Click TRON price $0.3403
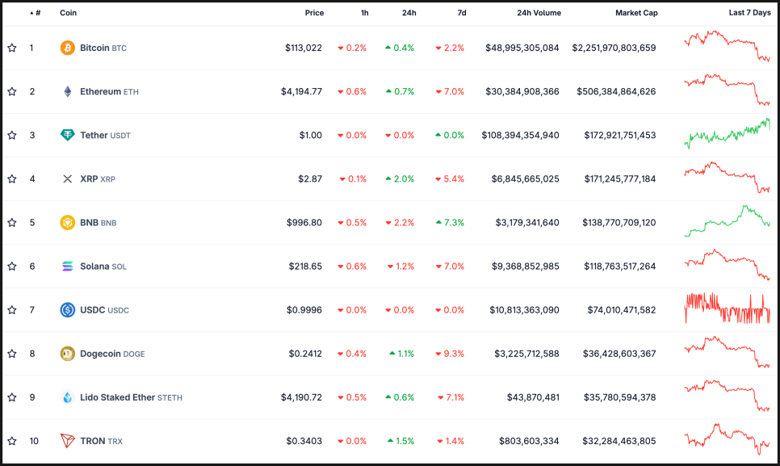Screen dimensions: 780x466 [x=304, y=441]
